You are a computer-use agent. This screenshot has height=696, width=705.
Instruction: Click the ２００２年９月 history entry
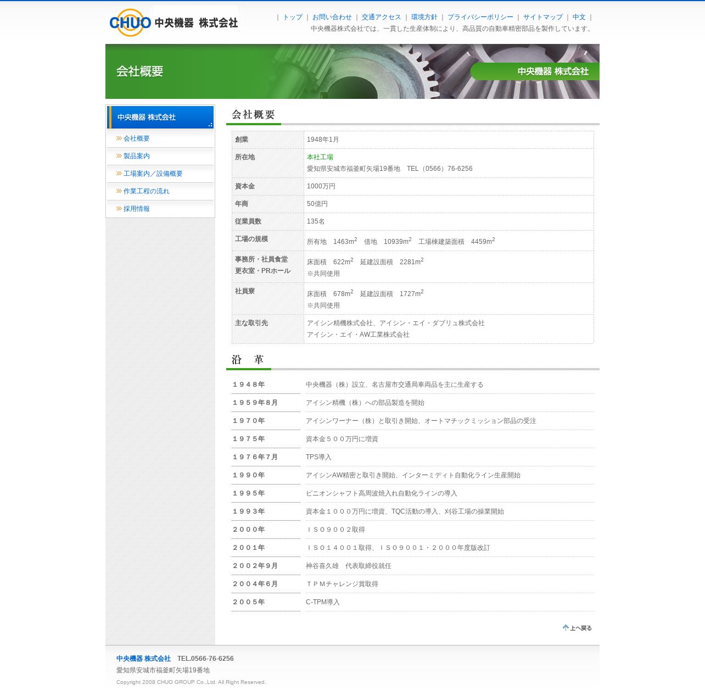(x=255, y=566)
